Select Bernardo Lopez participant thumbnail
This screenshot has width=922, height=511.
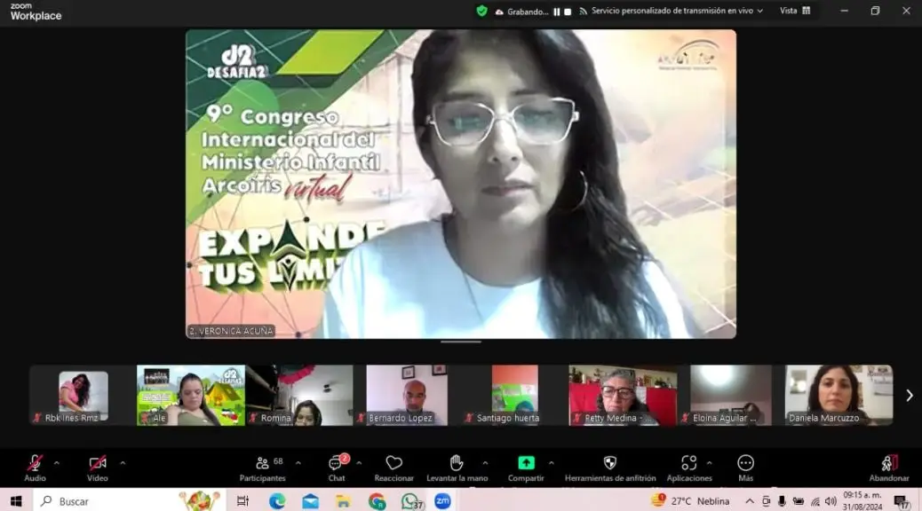407,396
